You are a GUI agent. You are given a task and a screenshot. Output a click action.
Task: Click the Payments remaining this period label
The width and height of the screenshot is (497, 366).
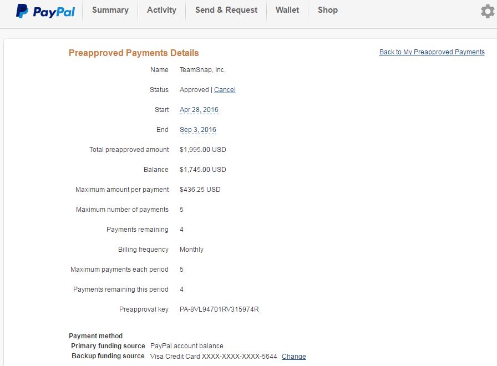coord(121,289)
